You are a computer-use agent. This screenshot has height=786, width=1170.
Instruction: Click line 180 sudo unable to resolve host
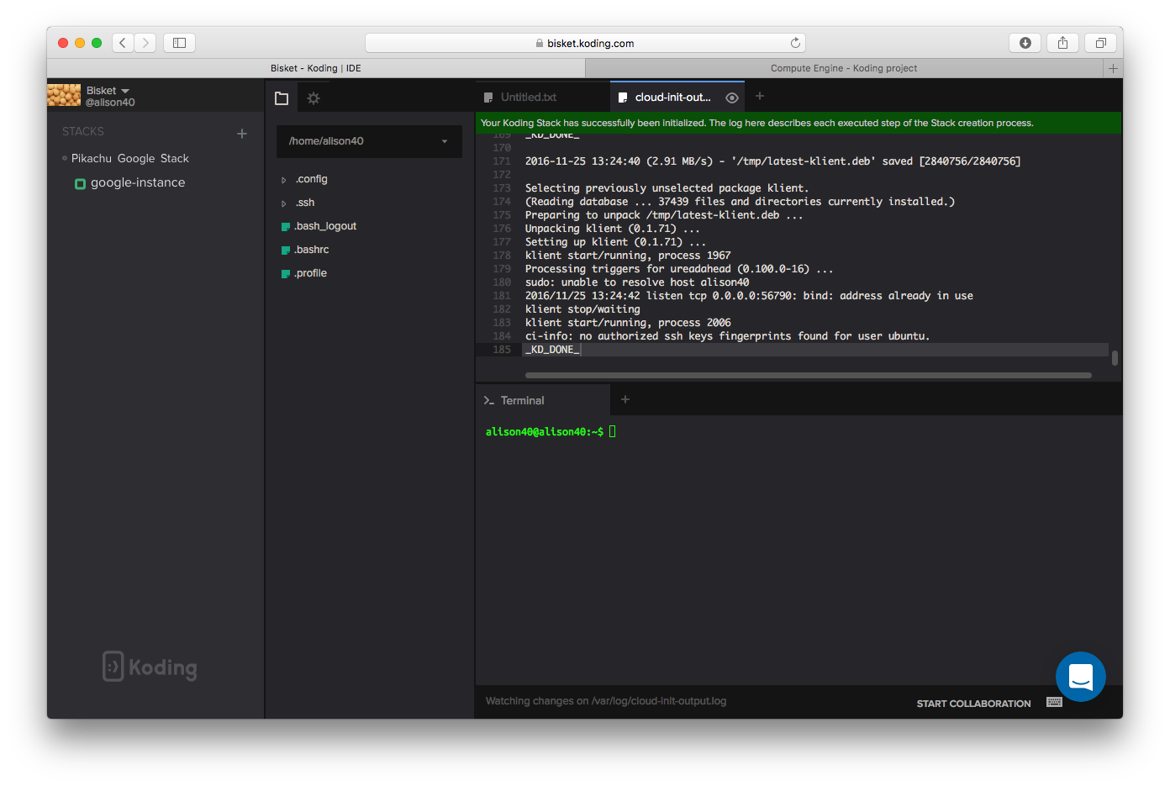(636, 282)
